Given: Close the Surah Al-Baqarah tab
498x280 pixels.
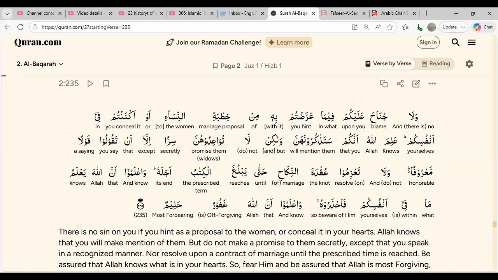Looking at the screenshot, I should (313, 13).
